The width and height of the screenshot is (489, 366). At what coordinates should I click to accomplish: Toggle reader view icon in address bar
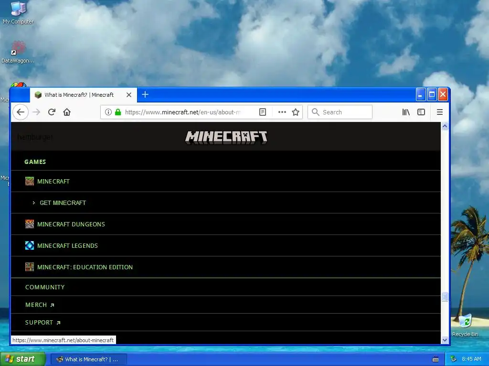tap(263, 112)
